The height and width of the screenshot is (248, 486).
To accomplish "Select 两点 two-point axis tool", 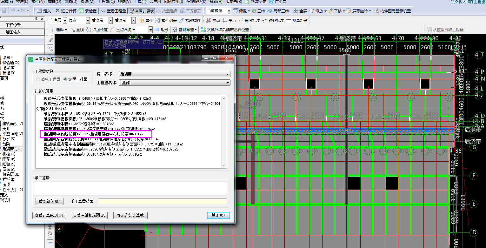I will coord(213,20).
